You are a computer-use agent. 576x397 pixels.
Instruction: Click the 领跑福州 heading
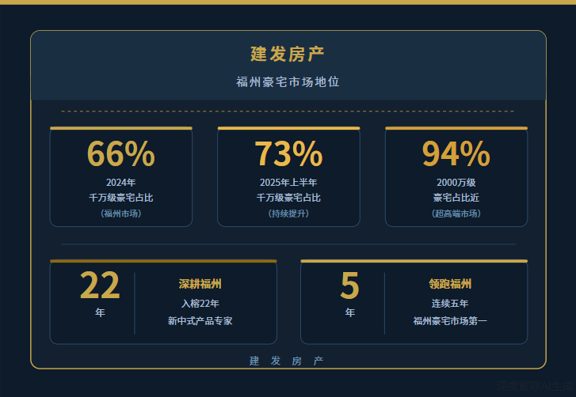[450, 284]
